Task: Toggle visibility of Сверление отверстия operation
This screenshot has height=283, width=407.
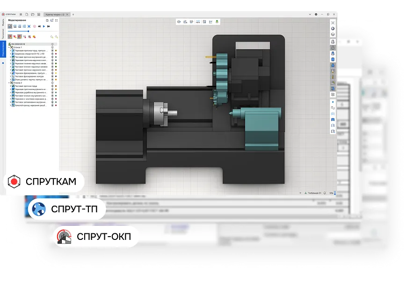Action: [x=52, y=54]
